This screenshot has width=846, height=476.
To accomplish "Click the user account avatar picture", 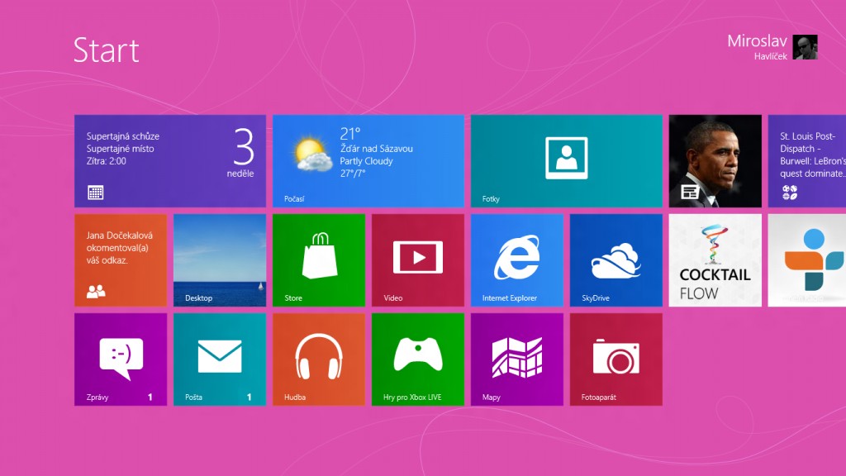I will [805, 47].
